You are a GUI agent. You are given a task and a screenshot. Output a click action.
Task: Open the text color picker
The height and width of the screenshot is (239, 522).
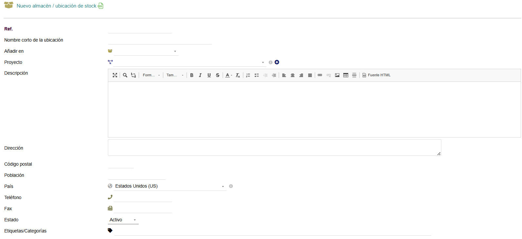pos(229,75)
